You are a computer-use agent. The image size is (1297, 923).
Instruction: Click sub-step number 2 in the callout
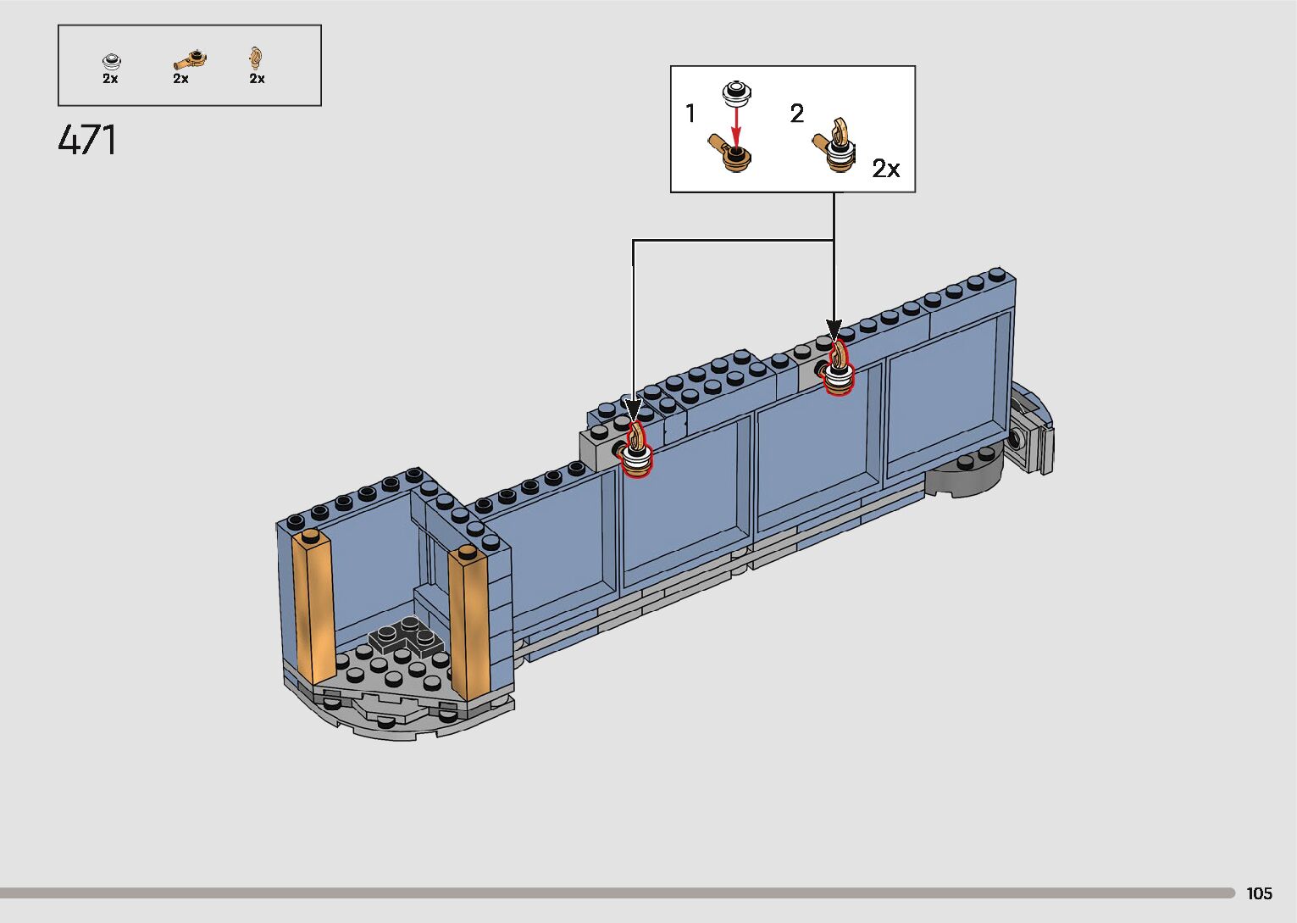[796, 114]
